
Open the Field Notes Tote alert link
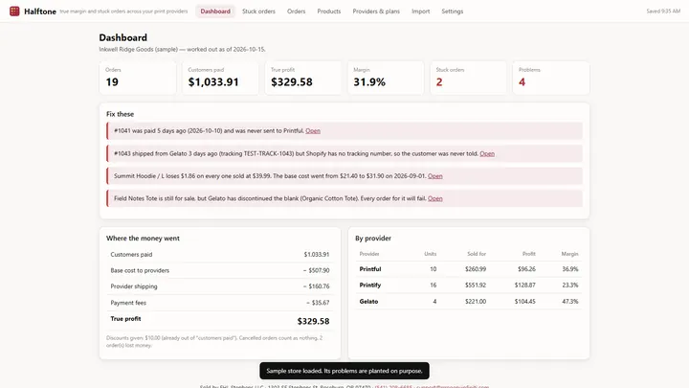(x=435, y=198)
